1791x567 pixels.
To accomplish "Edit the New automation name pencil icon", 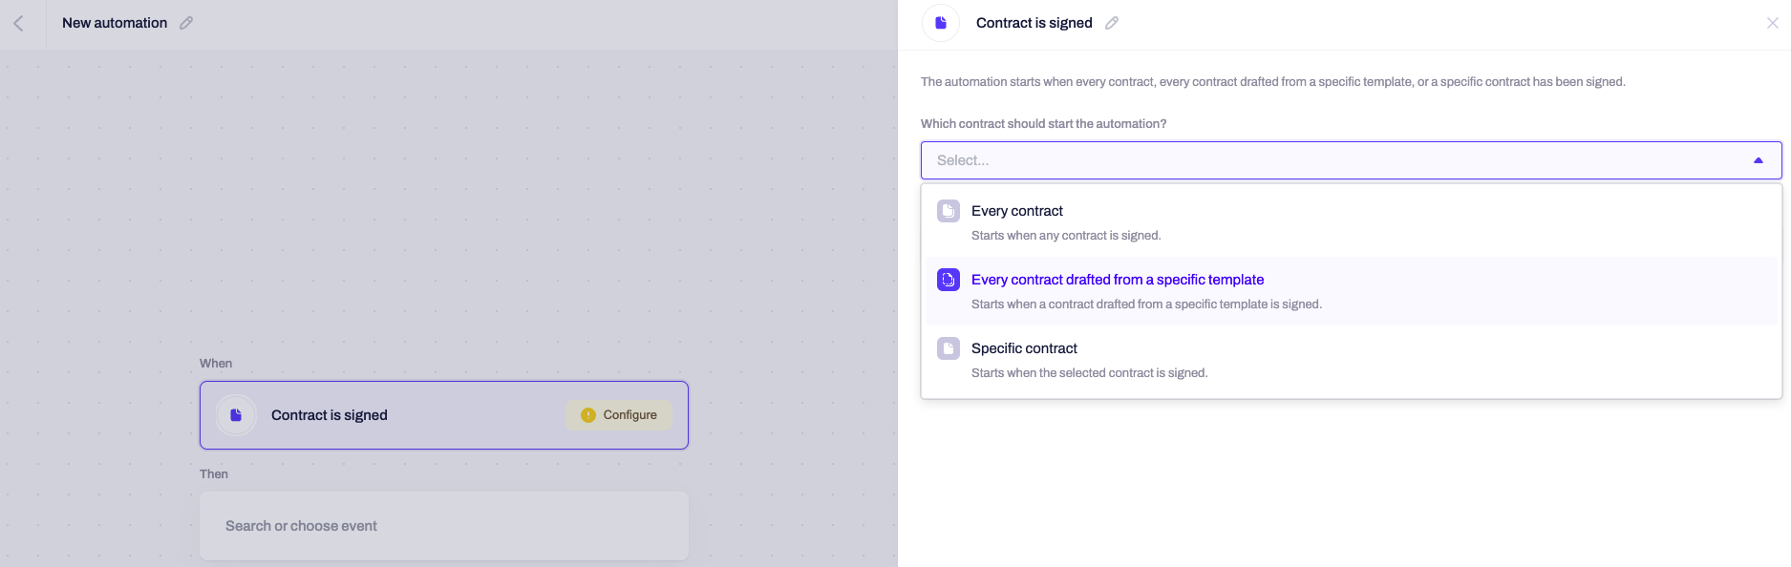I will pyautogui.click(x=186, y=23).
